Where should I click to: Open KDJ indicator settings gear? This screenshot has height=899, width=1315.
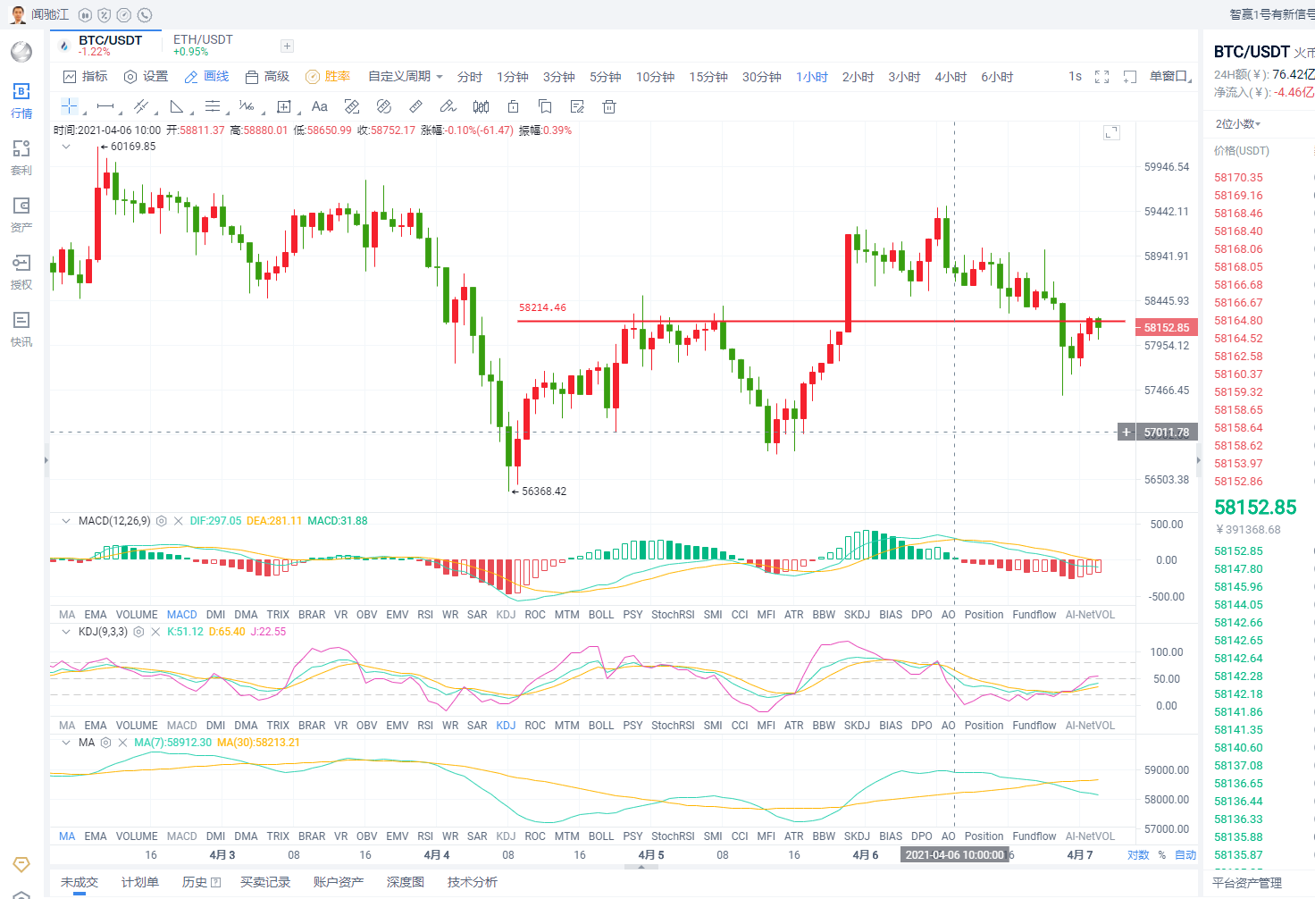138,632
